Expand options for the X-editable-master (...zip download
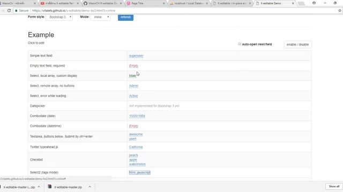The height and width of the screenshot is (192, 343). 39,187
